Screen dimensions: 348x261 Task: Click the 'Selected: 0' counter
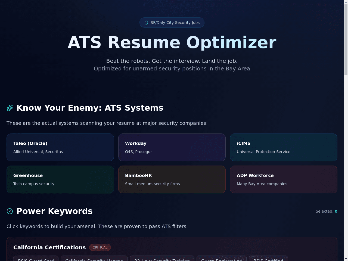coord(327,211)
